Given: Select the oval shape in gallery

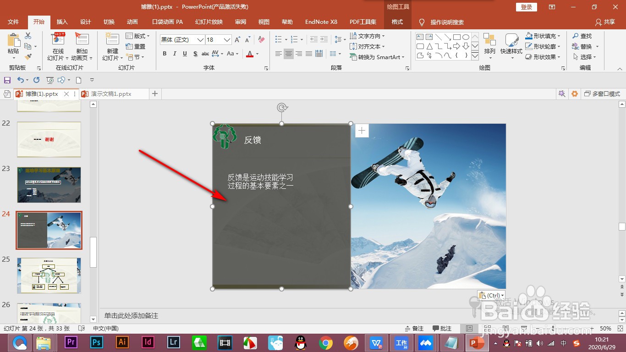Looking at the screenshot, I should 466,37.
